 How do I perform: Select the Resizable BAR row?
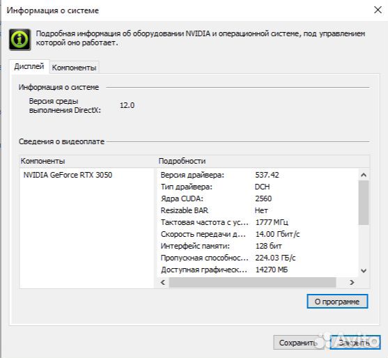click(x=258, y=210)
